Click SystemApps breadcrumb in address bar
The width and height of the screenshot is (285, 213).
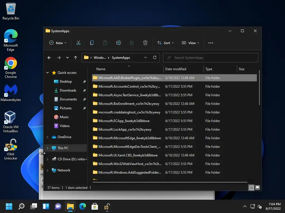click(121, 58)
